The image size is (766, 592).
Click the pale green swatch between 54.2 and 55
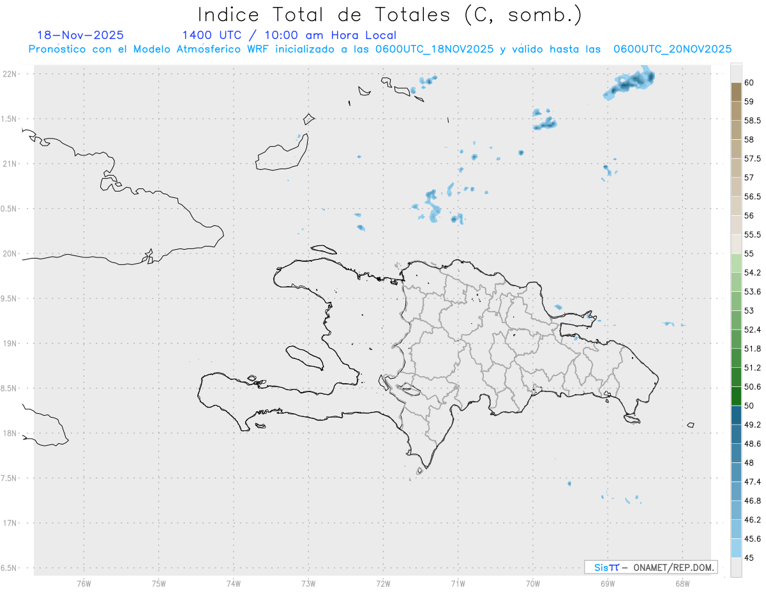click(x=736, y=263)
